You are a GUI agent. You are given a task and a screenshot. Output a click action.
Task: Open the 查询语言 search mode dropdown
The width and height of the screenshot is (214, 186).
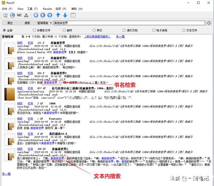[x=44, y=23]
